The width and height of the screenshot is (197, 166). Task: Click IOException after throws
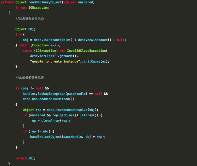pos(39,8)
